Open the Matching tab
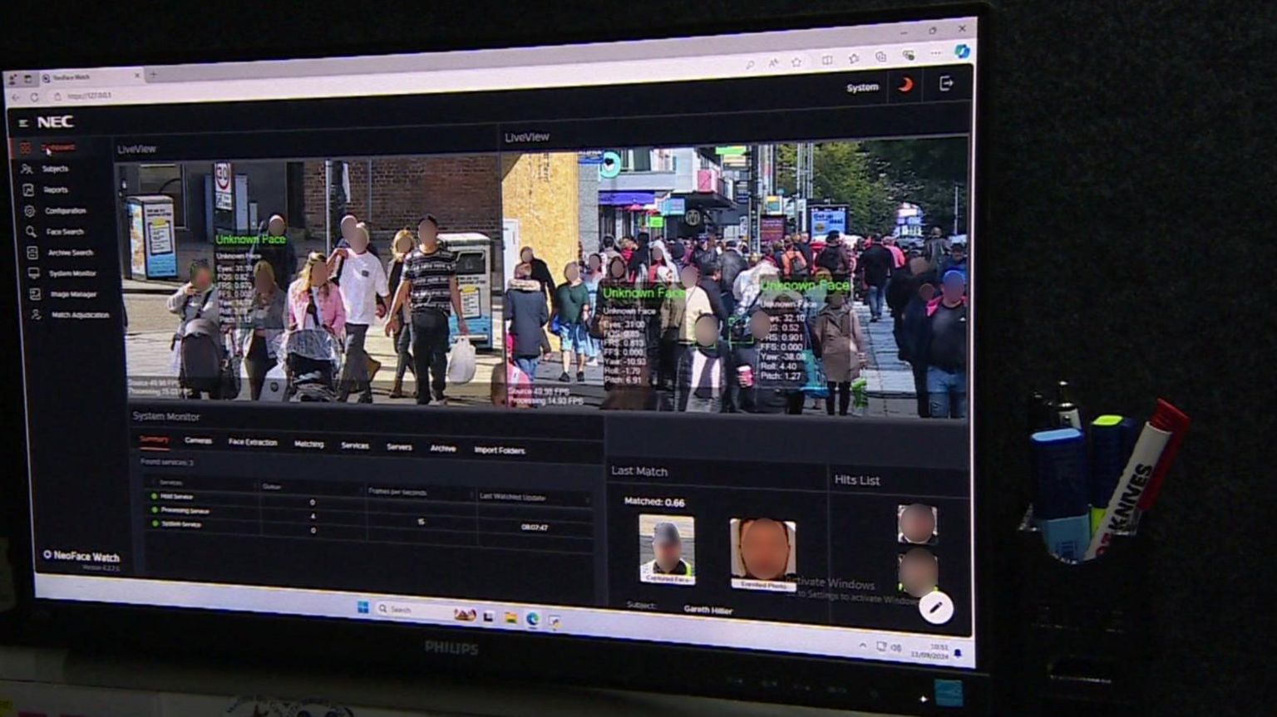 tap(308, 444)
